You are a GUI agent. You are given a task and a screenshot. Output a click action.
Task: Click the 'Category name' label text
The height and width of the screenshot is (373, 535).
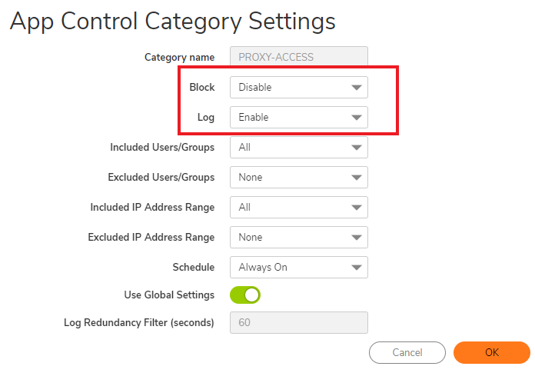pyautogui.click(x=179, y=57)
